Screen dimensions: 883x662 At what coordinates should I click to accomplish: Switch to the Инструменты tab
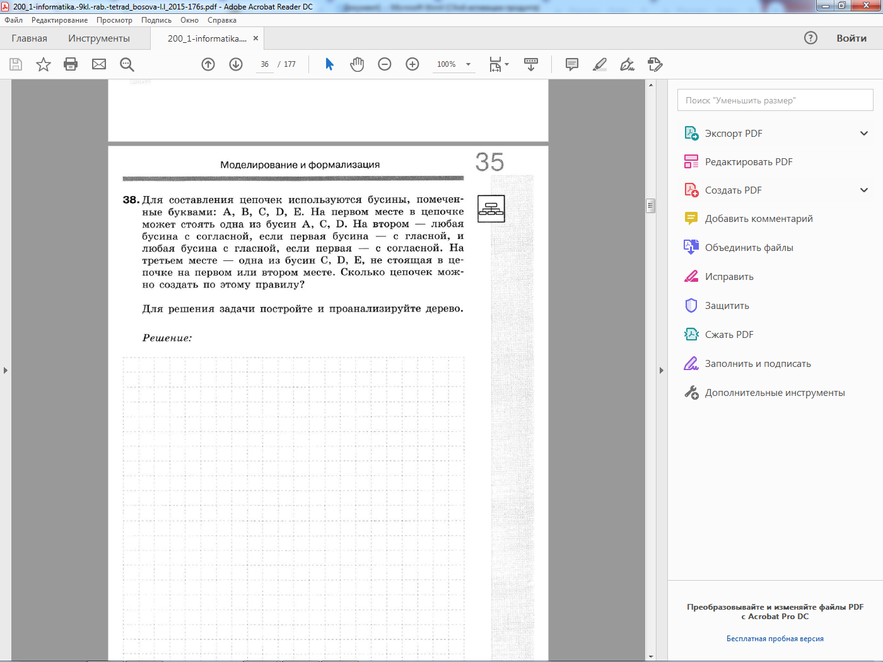[99, 38]
